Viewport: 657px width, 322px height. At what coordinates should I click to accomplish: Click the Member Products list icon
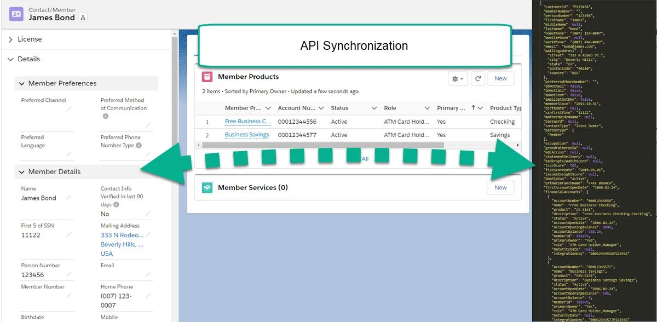207,77
